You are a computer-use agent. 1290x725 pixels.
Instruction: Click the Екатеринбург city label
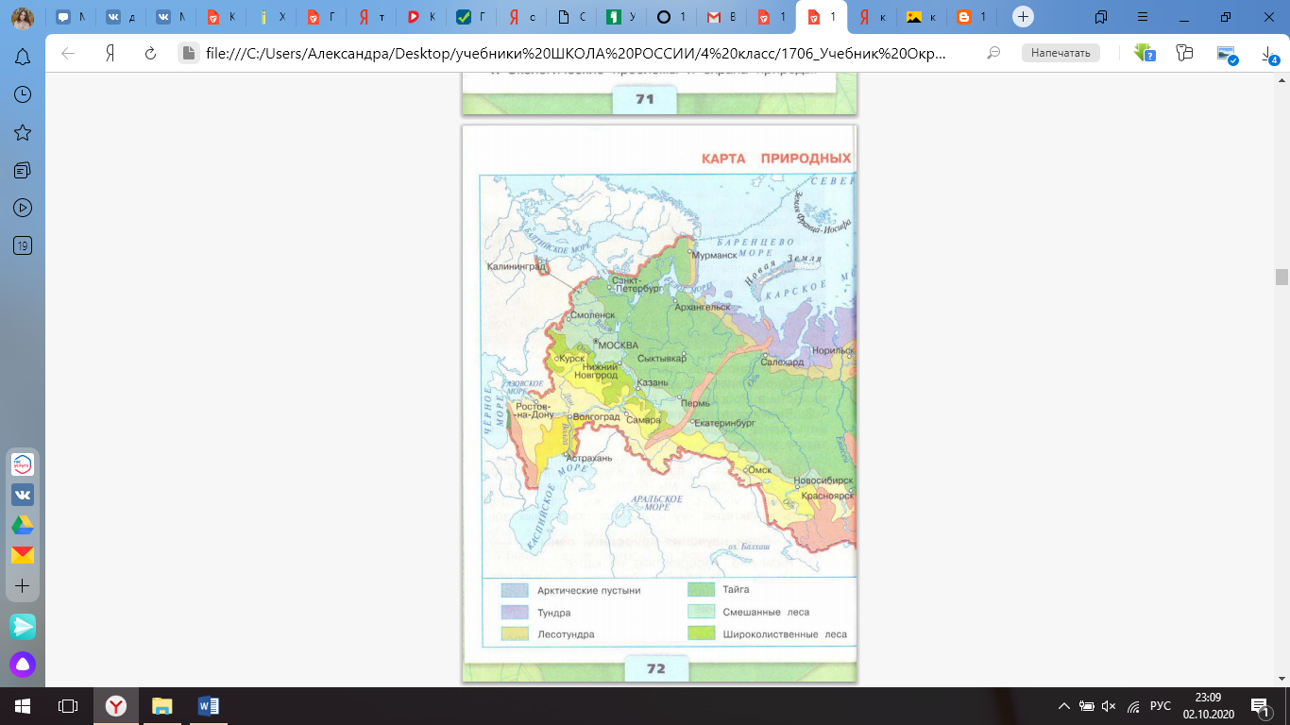click(x=725, y=424)
